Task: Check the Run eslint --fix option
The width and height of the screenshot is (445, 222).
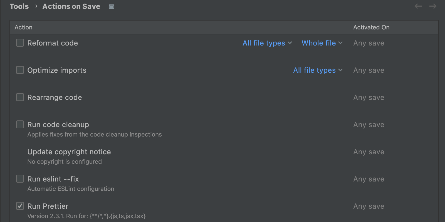Action: point(20,179)
